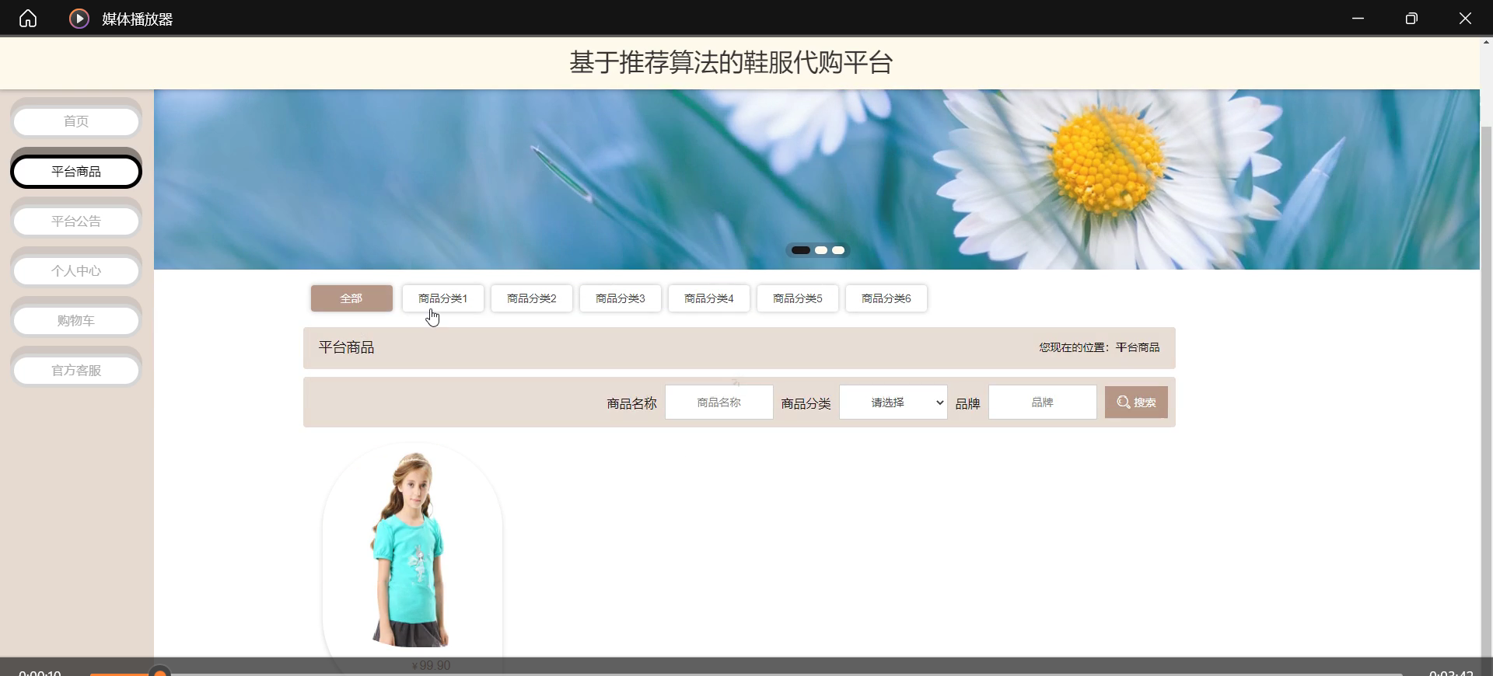Image resolution: width=1493 pixels, height=676 pixels.
Task: Open the 购物车 sidebar item
Action: 76,321
